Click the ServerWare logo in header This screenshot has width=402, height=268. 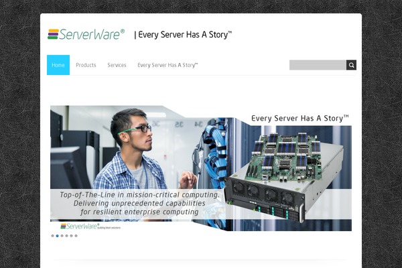[x=86, y=34]
